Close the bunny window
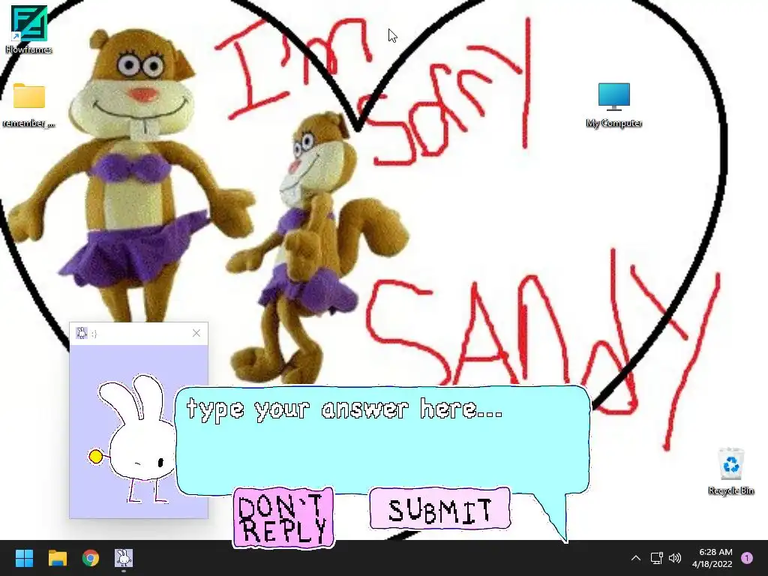768x576 pixels. (x=196, y=333)
